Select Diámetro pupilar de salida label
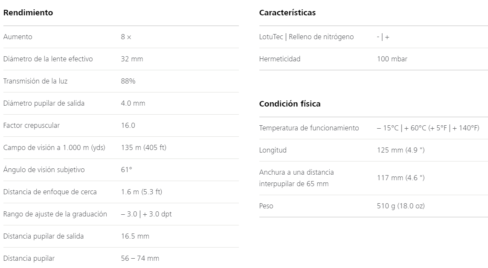Screen dimensions: 488x268 tap(44, 103)
